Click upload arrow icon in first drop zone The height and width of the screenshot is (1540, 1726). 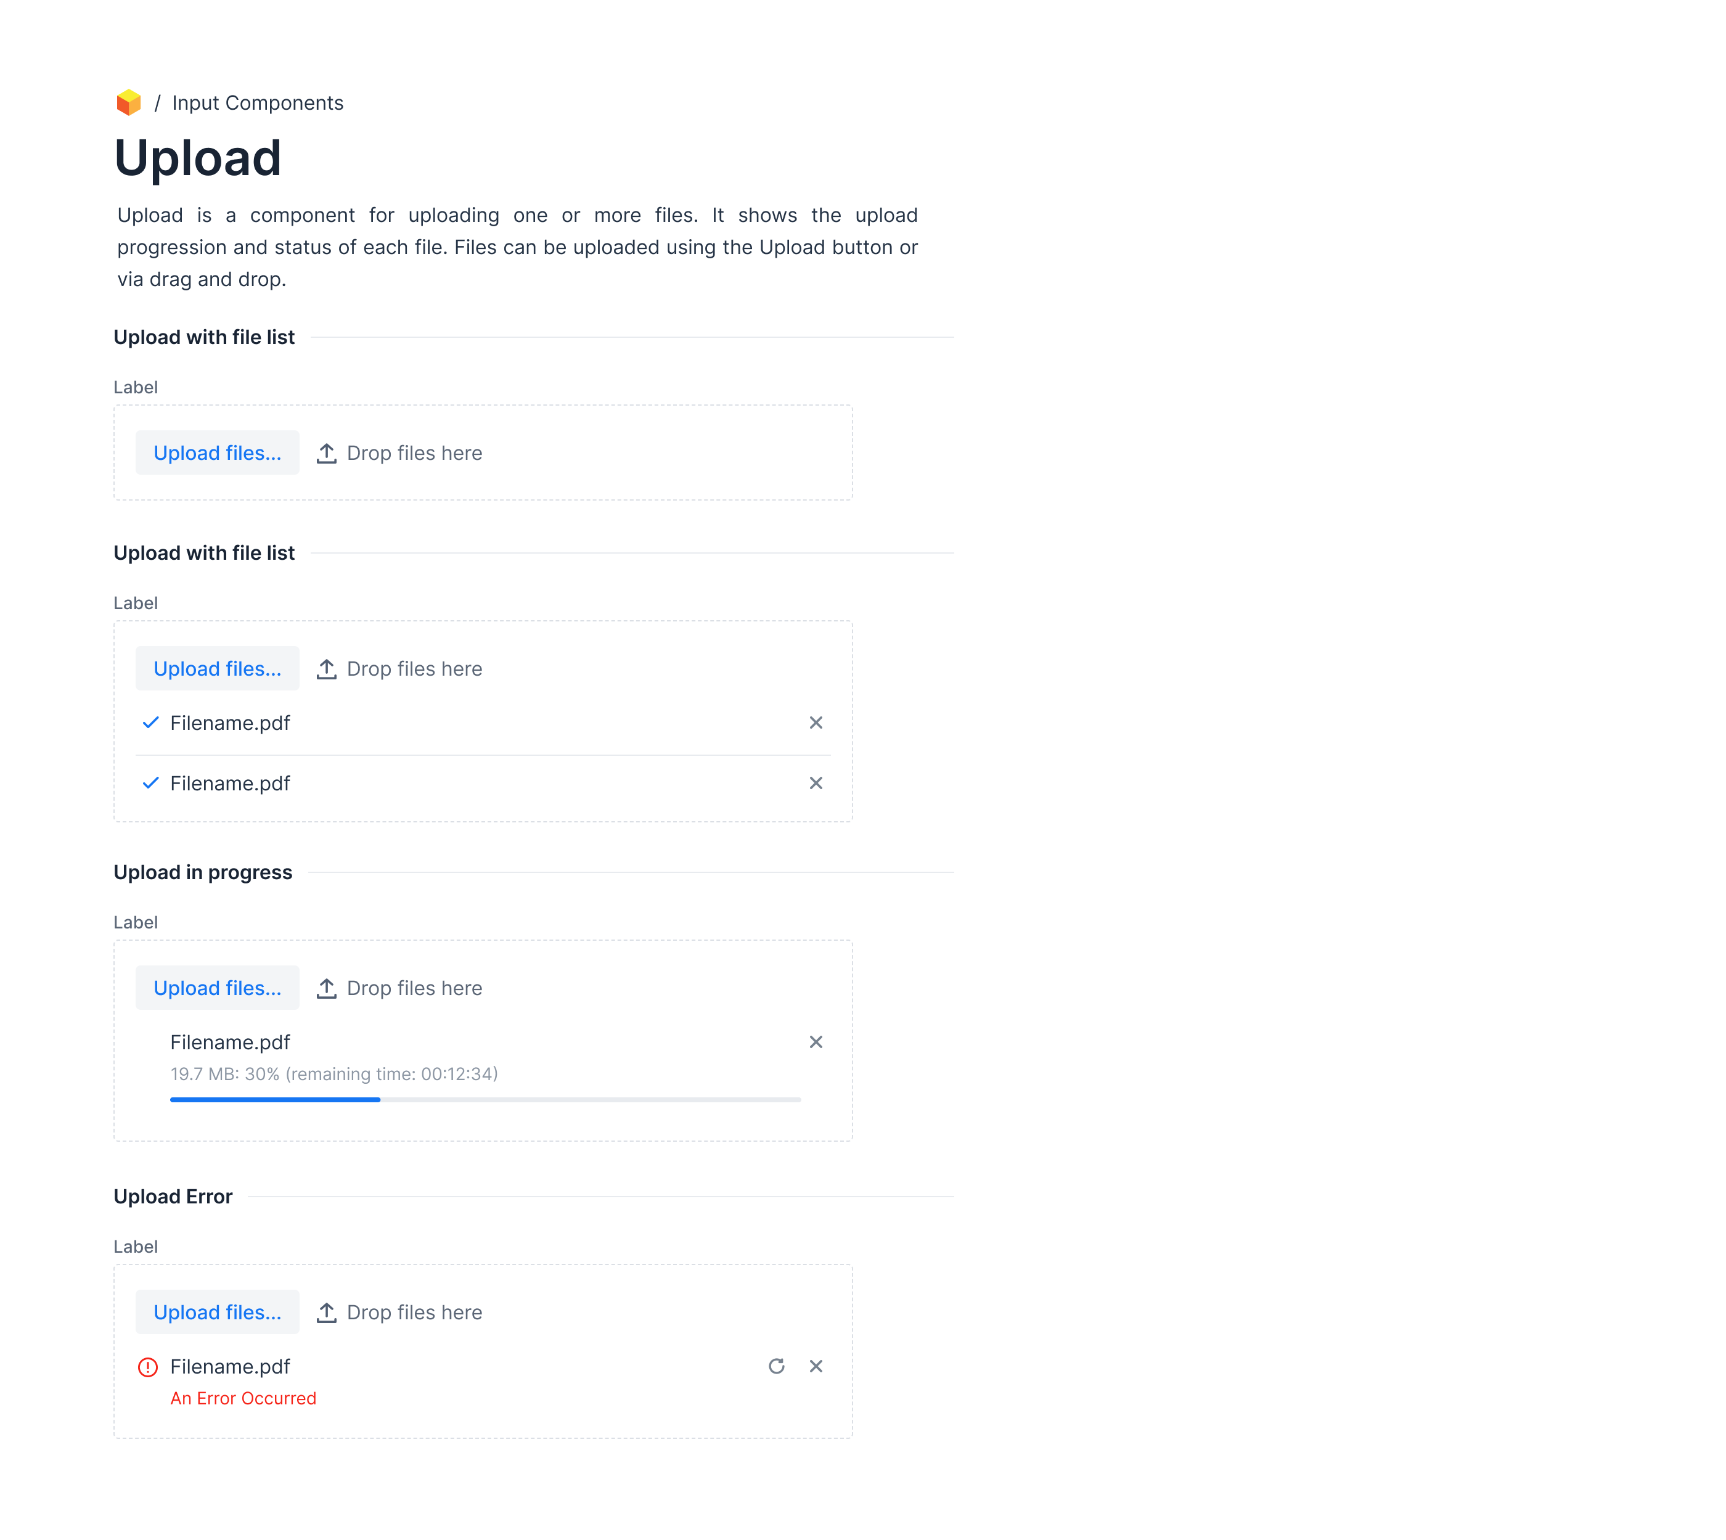[327, 453]
